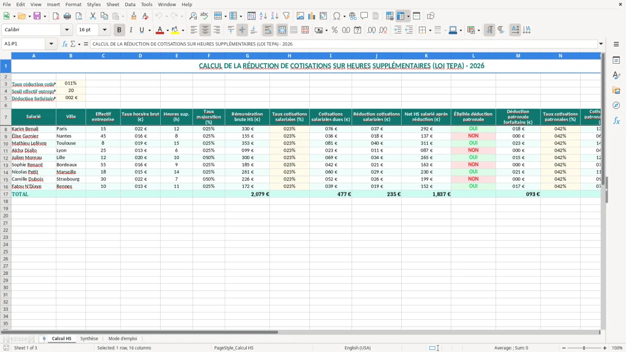Viewport: 626px width, 352px height.
Task: Open the Data menu
Action: coord(130,4)
